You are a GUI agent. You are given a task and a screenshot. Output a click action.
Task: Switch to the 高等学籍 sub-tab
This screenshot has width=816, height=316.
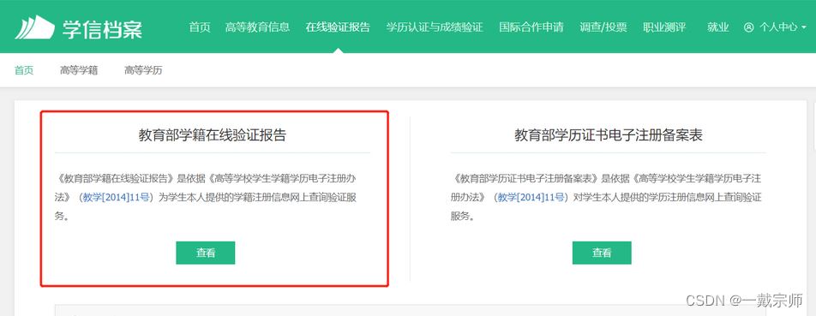coord(79,70)
